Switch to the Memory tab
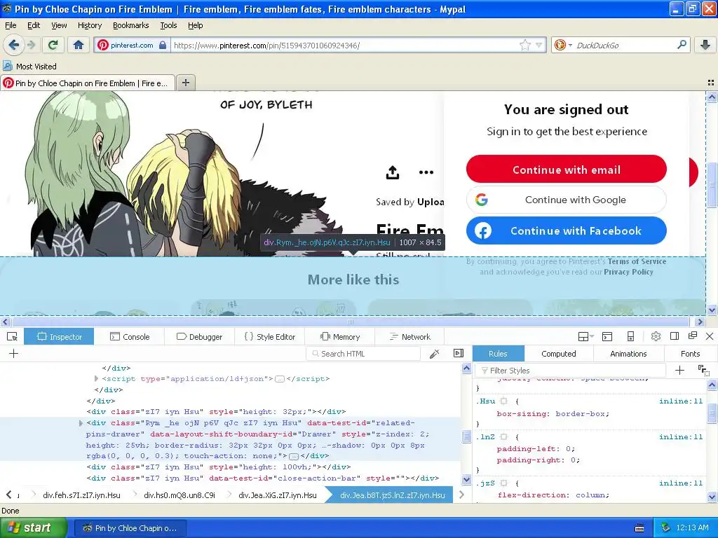Image resolution: width=718 pixels, height=538 pixels. 340,337
